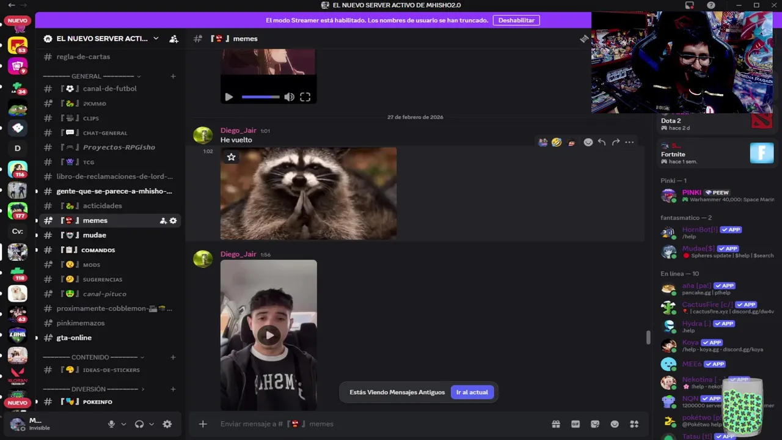Open the sticker picker
The width and height of the screenshot is (782, 440).
pyautogui.click(x=595, y=424)
